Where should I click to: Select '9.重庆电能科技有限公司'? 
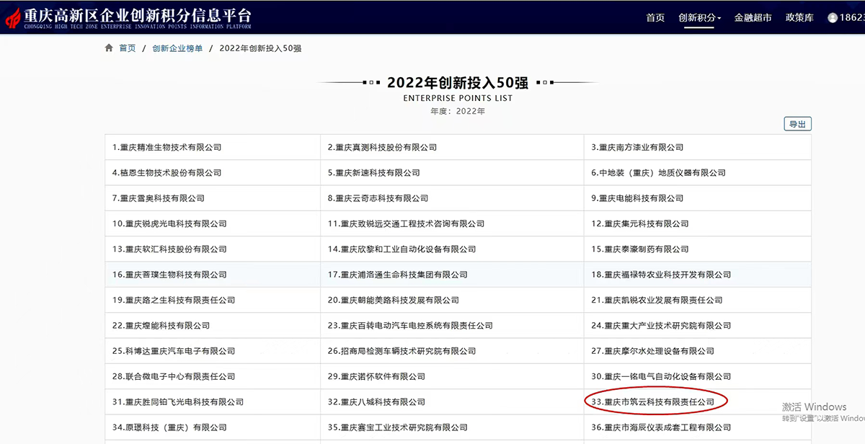[637, 198]
